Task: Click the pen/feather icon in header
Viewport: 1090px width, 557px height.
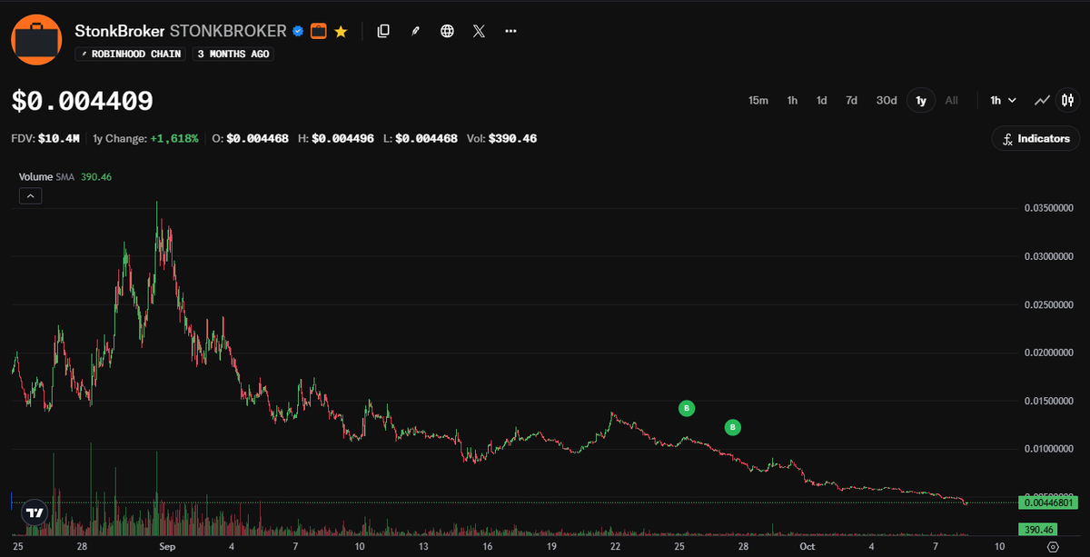Action: click(x=415, y=31)
